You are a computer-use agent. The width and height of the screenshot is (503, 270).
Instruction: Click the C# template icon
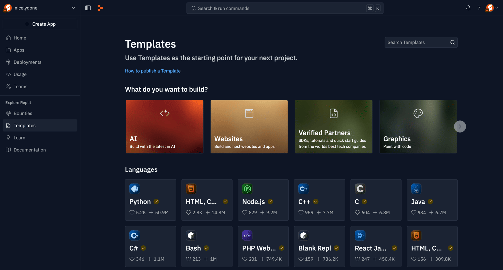[x=135, y=235]
